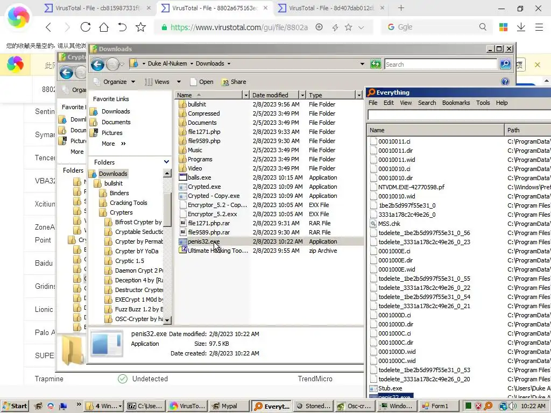Click the Everything search input field
Screen dimensions: 551x413
pyautogui.click(x=459, y=115)
